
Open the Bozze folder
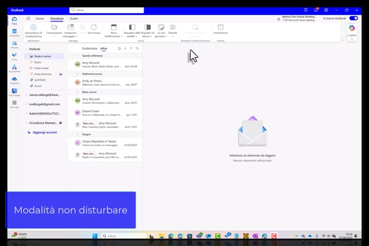[x=44, y=62]
